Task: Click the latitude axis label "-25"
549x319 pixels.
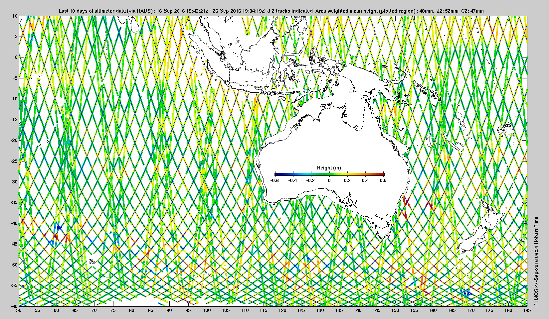Action: [x=14, y=161]
